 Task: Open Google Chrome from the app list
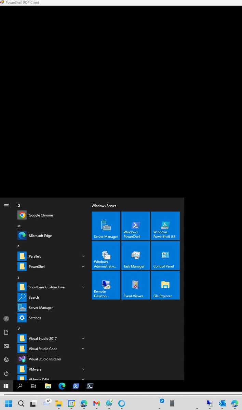coord(51,215)
